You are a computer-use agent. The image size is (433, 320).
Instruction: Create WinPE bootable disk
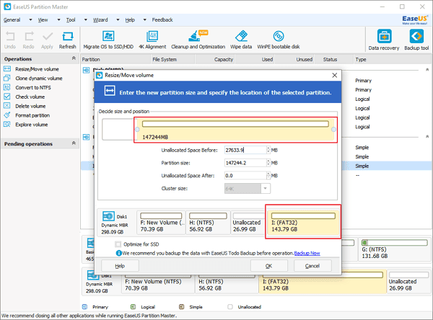tap(279, 40)
